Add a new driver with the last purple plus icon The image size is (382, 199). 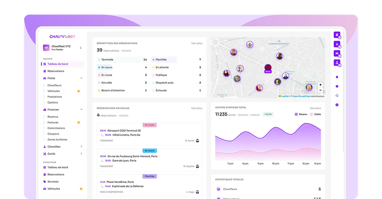click(x=337, y=63)
